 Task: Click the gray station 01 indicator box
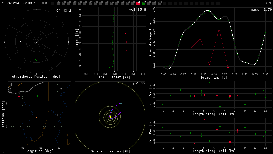[x=58, y=3]
